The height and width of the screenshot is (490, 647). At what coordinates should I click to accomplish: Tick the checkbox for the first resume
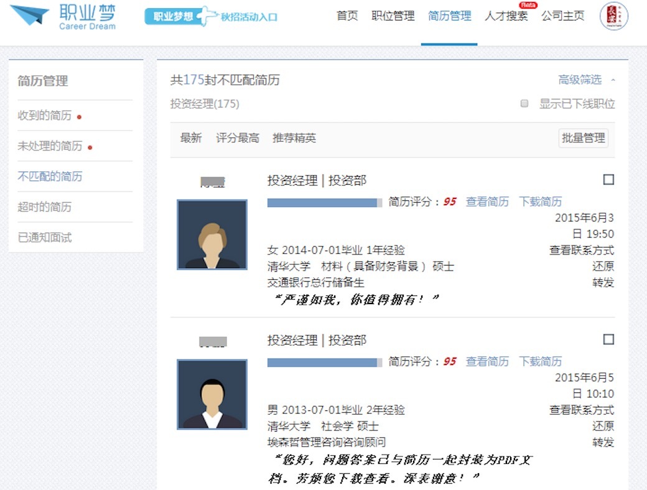tap(608, 180)
